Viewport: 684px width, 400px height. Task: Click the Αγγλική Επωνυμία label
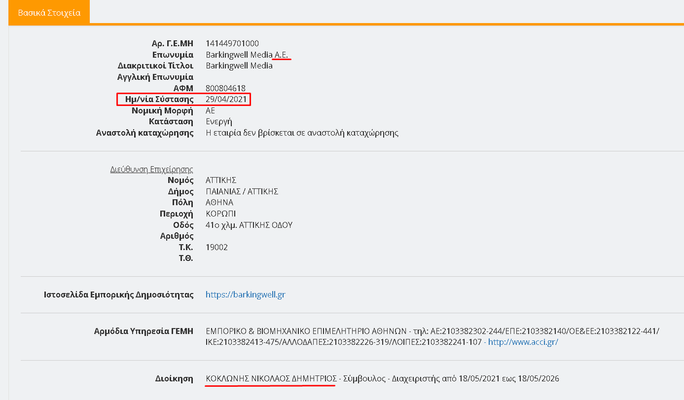pyautogui.click(x=156, y=77)
